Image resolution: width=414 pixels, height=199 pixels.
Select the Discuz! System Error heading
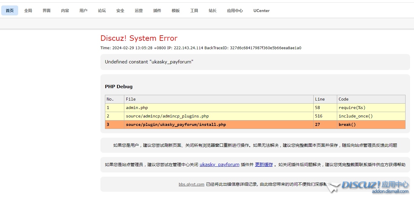[x=139, y=38]
